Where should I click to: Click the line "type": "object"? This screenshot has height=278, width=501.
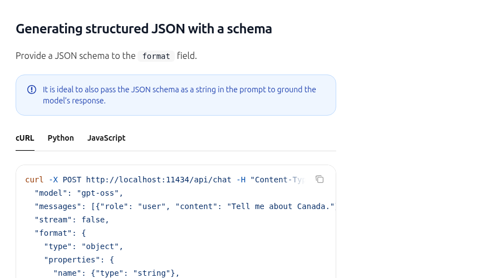(x=83, y=247)
